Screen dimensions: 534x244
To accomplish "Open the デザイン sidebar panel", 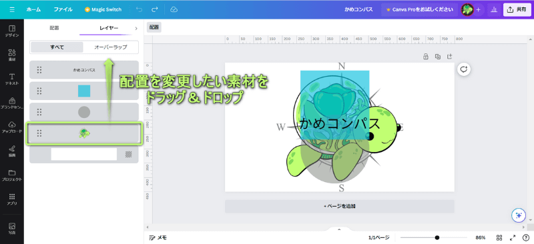I will point(12,31).
